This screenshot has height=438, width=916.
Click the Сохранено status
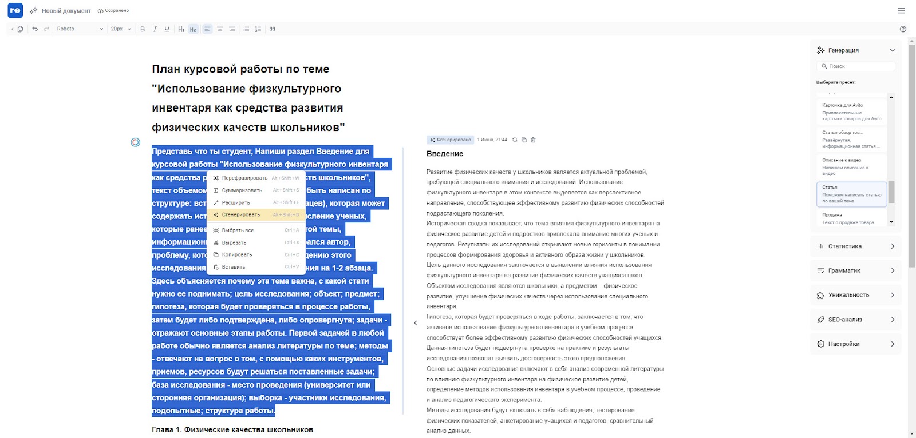113,11
